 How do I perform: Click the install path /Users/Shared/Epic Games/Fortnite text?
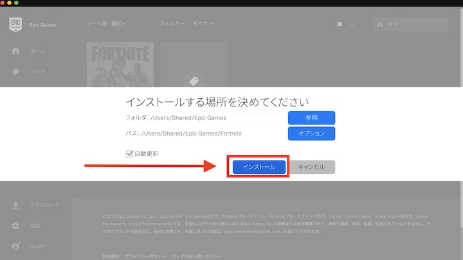[192, 134]
